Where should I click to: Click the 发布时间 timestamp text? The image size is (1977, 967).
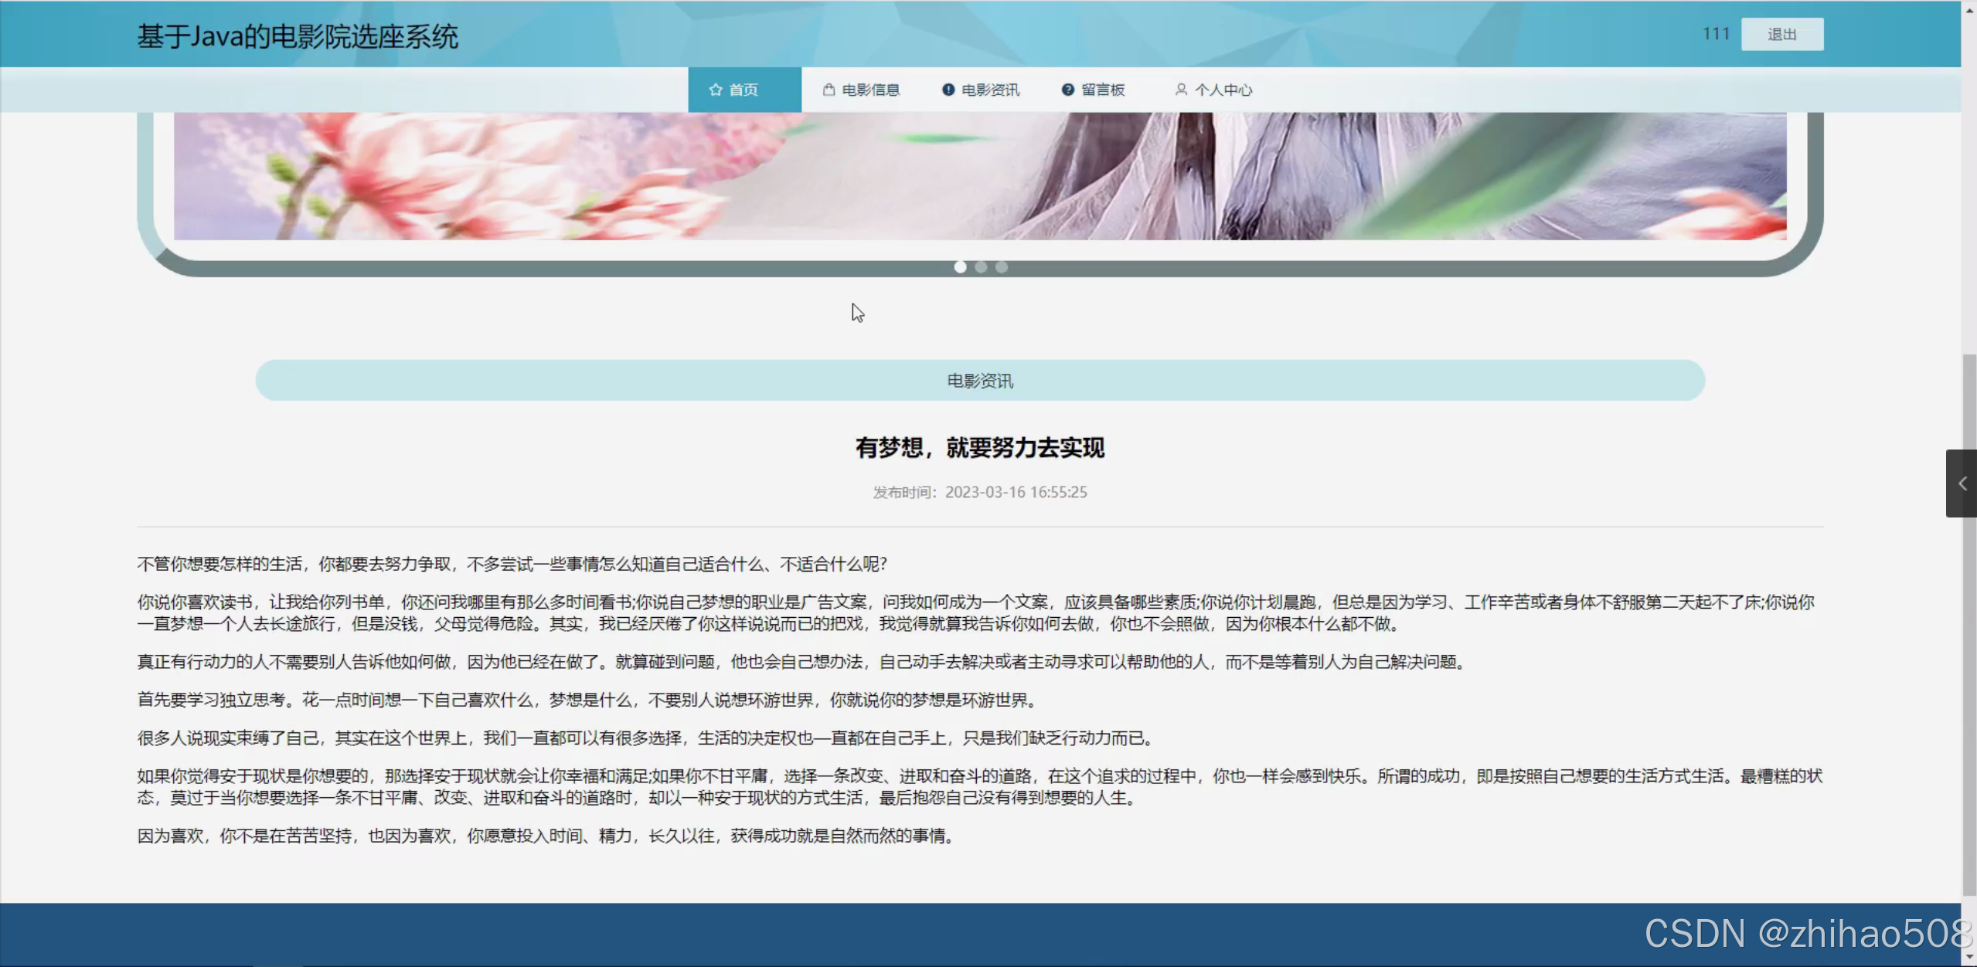tap(979, 492)
